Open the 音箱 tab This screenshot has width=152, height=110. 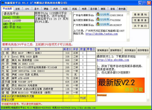[112, 9]
